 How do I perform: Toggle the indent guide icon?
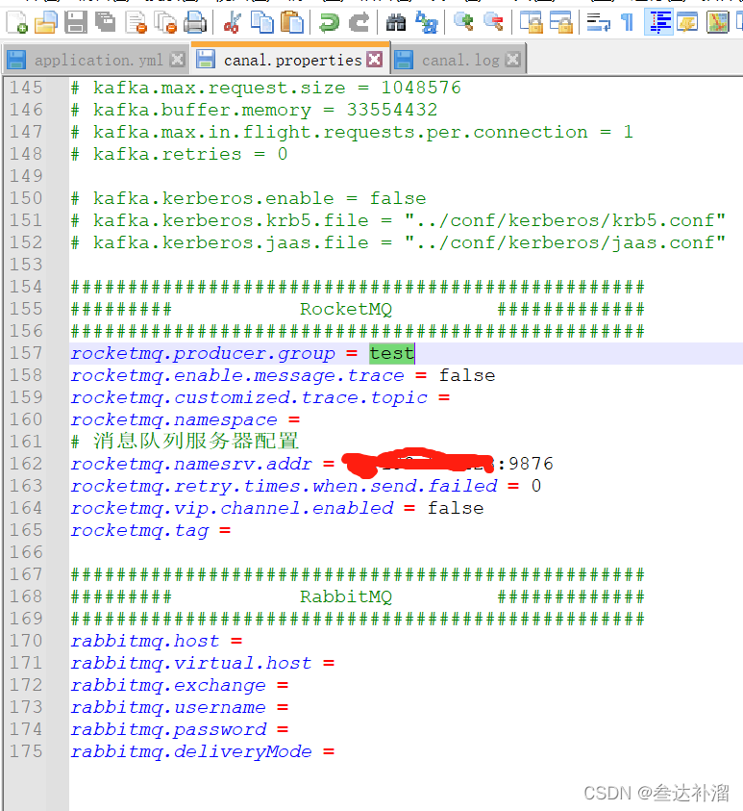point(658,23)
